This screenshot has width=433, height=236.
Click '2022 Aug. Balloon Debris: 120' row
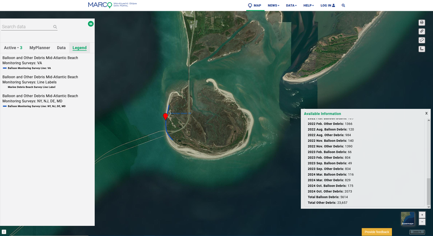(x=331, y=129)
